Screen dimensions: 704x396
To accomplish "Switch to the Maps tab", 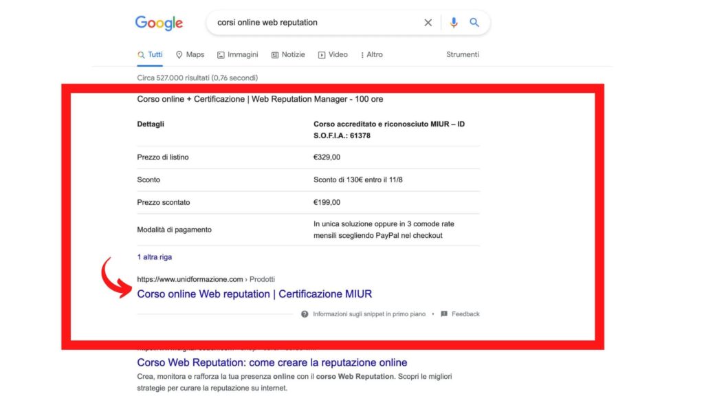I will tap(190, 55).
